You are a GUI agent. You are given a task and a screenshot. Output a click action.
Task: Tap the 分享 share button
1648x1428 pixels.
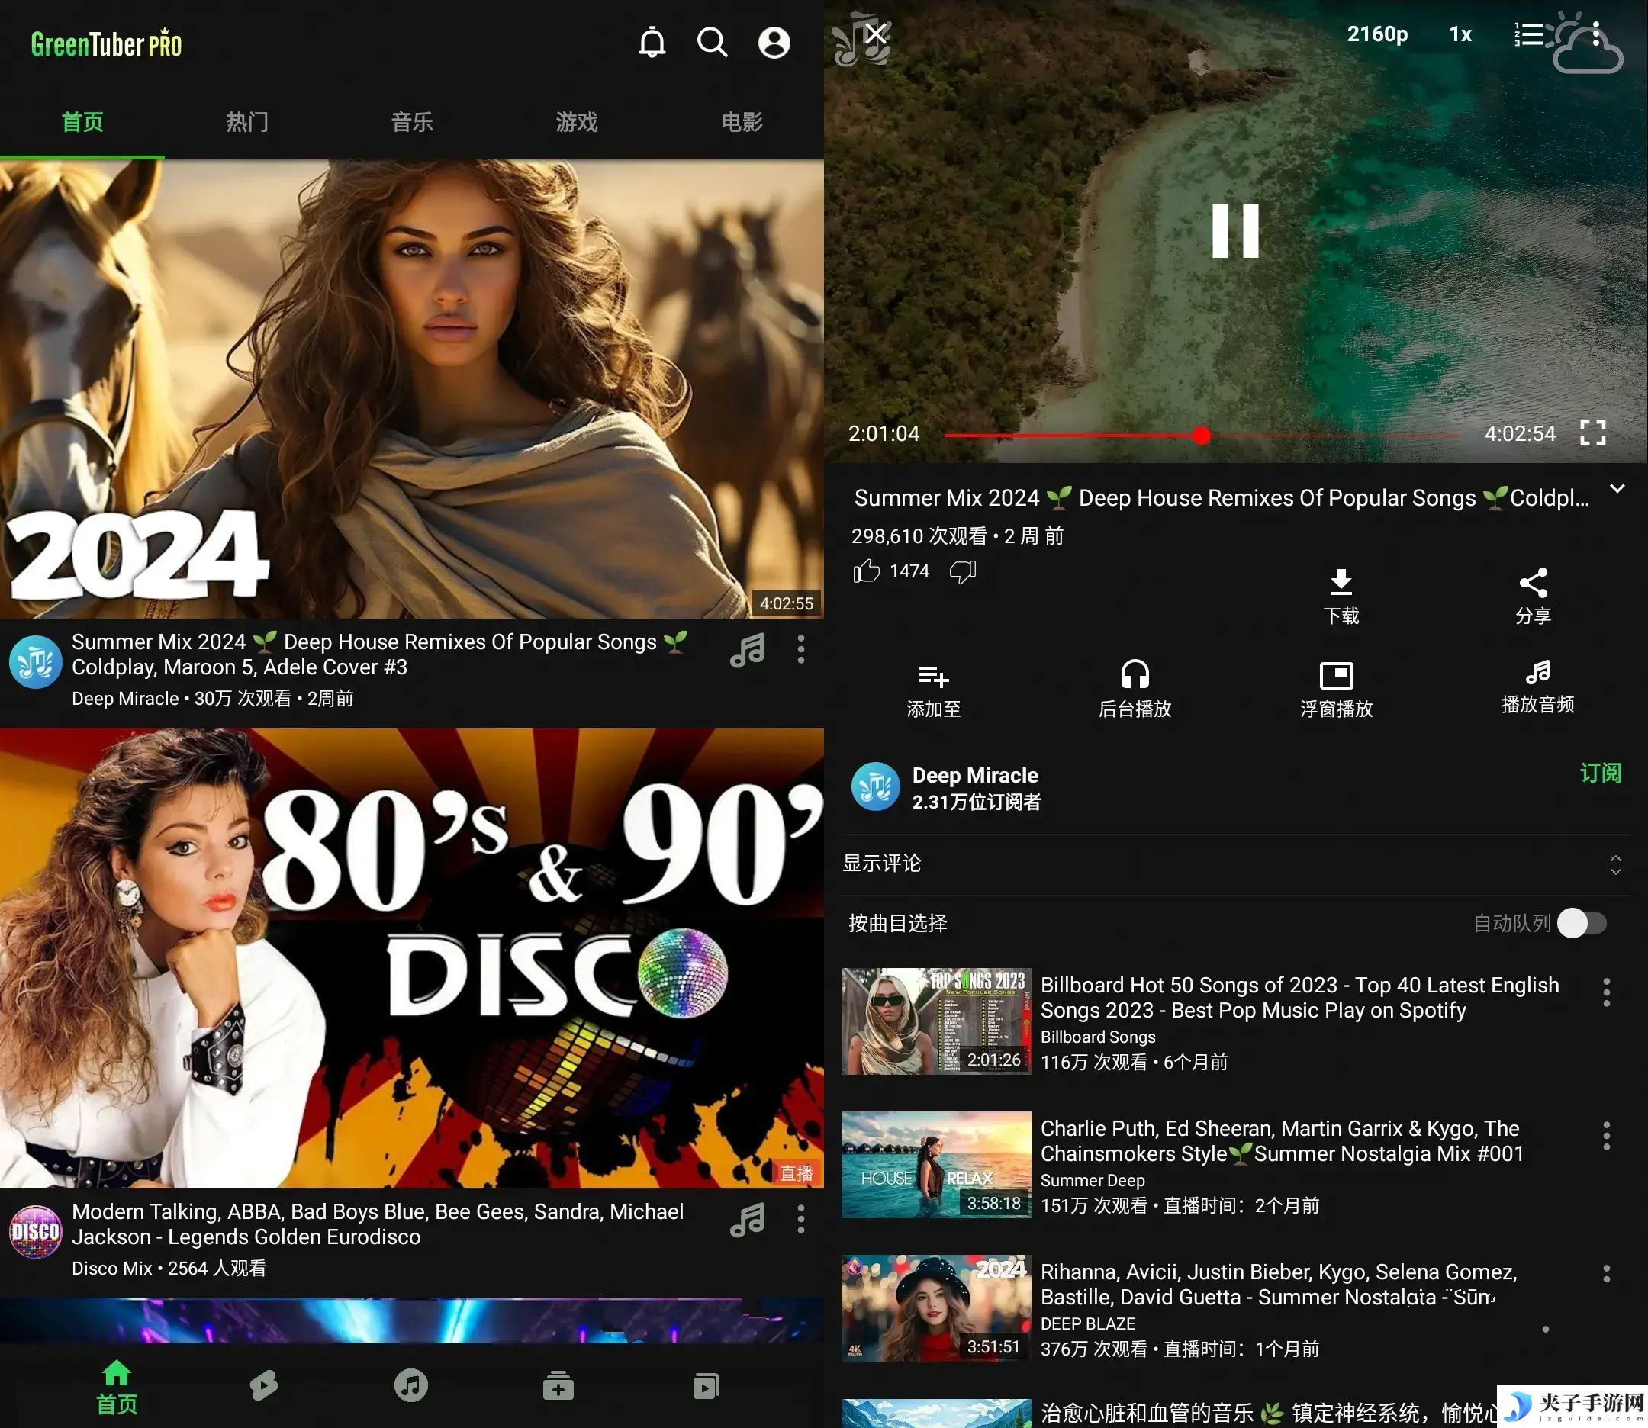pos(1533,596)
